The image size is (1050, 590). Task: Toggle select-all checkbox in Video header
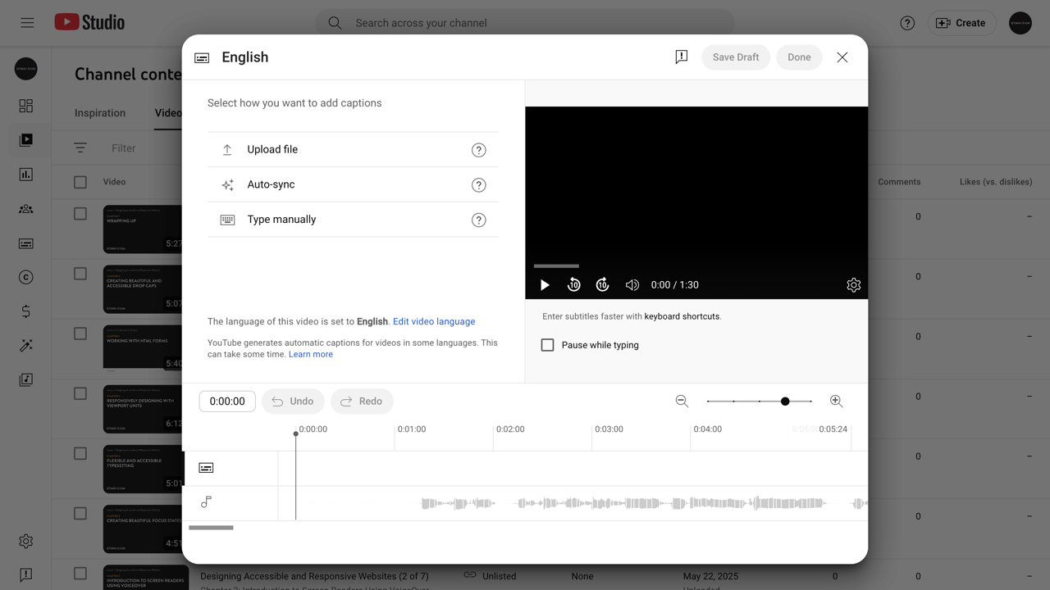tap(80, 182)
